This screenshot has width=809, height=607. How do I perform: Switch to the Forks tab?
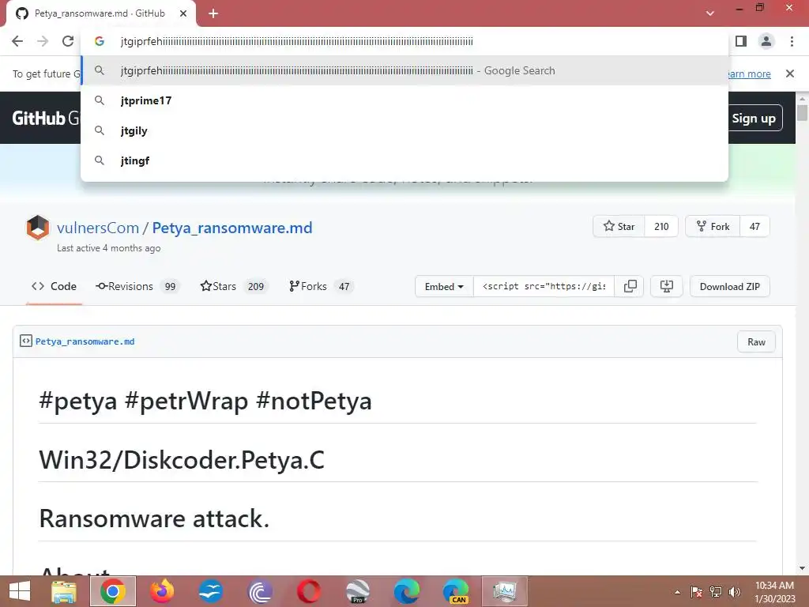[x=321, y=286]
